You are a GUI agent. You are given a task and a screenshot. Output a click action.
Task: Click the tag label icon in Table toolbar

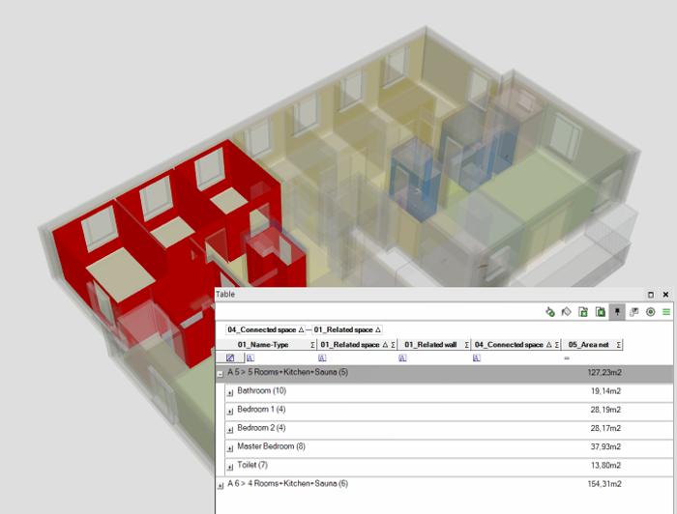[566, 312]
